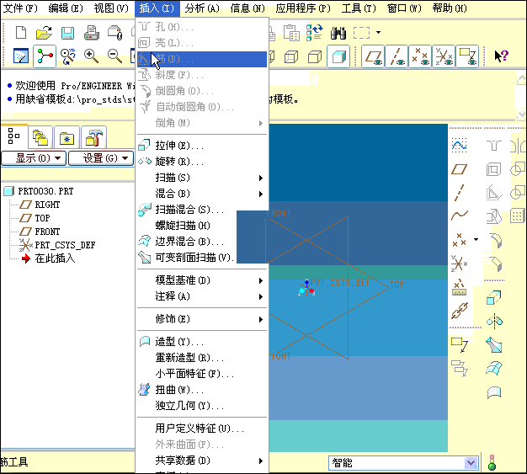Viewport: 527px width, 474px height.
Task: Select TOP datum plane in tree
Action: pyautogui.click(x=42, y=218)
